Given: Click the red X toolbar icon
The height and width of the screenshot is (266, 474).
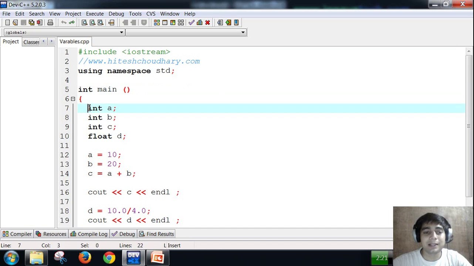Looking at the screenshot, I should pos(207,23).
